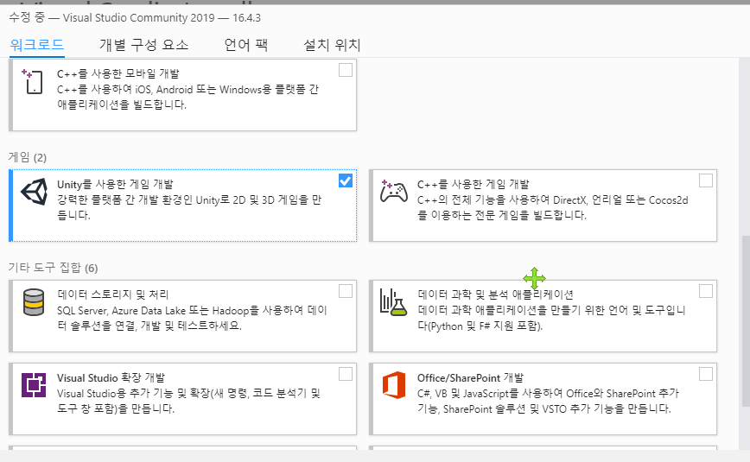Click the Office/SharePoint 개발 title text

pos(470,378)
